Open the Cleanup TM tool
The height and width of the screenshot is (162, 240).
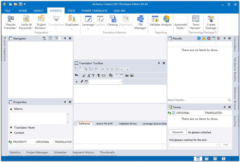point(112,21)
